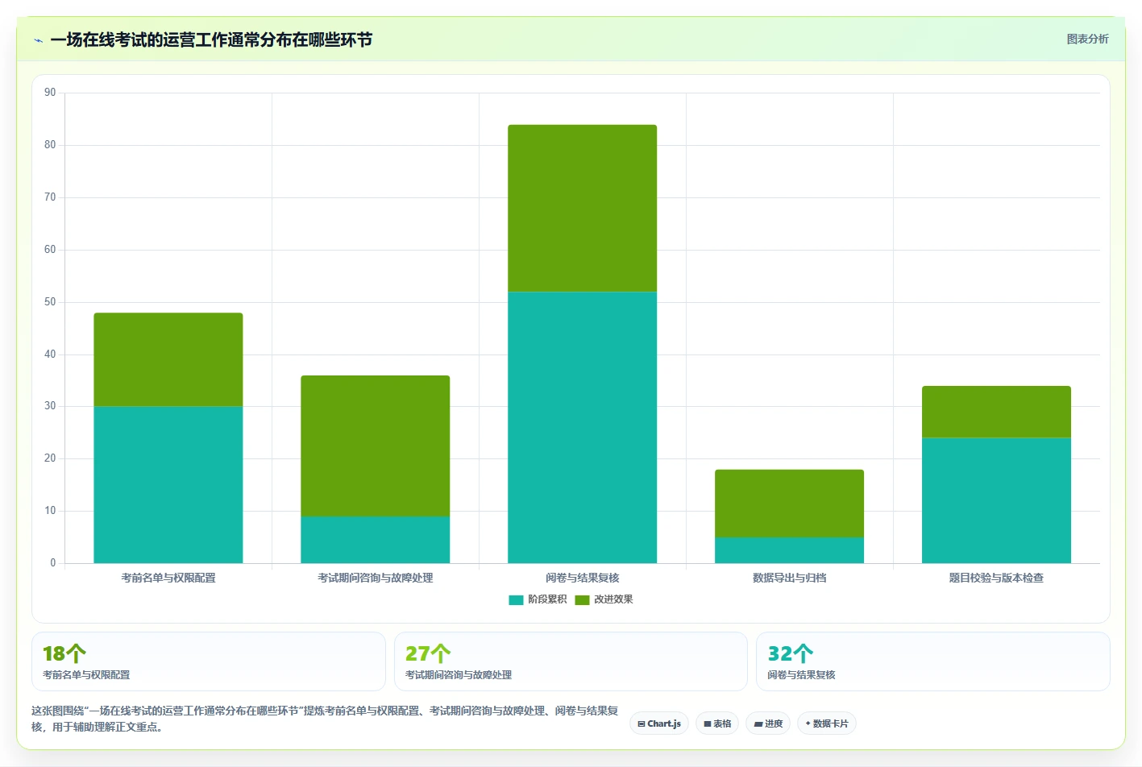The height and width of the screenshot is (767, 1142).
Task: Click the 阶段累积 legend label
Action: coord(547,599)
